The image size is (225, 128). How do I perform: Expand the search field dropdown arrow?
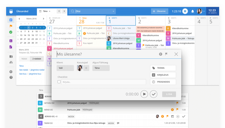coord(113,11)
